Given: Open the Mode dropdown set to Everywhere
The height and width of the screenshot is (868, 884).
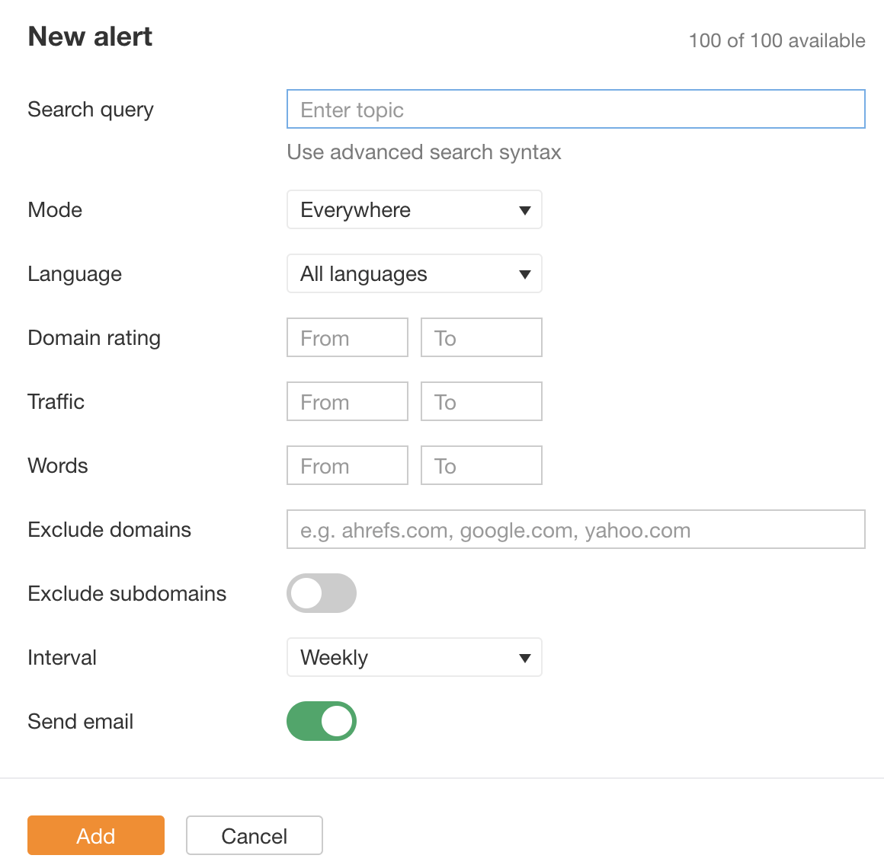Looking at the screenshot, I should [x=414, y=209].
